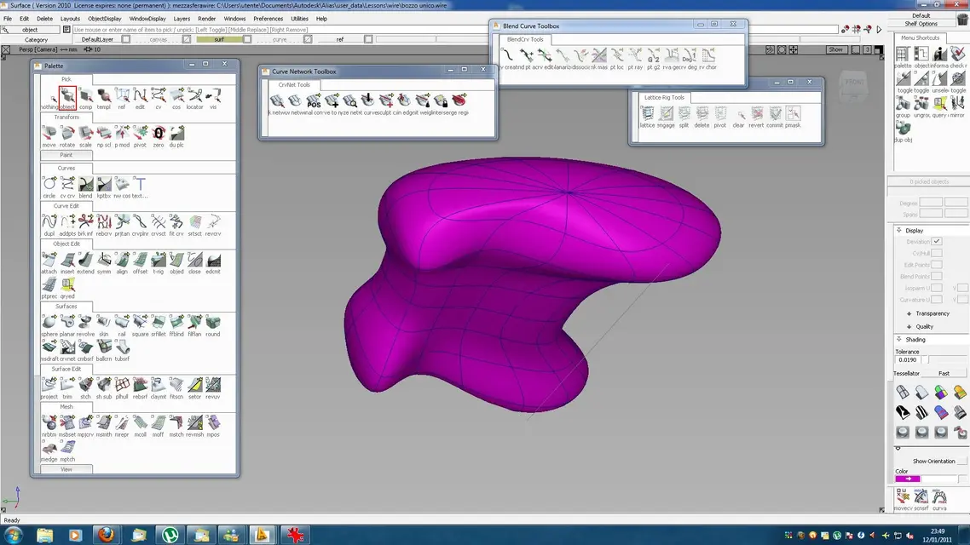Activate the move transform tool
The height and width of the screenshot is (545, 970).
(x=49, y=136)
